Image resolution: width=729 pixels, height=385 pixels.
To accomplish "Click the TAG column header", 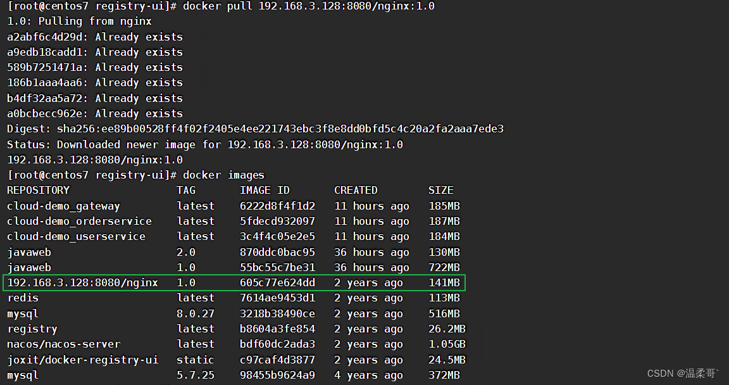I will click(x=186, y=190).
